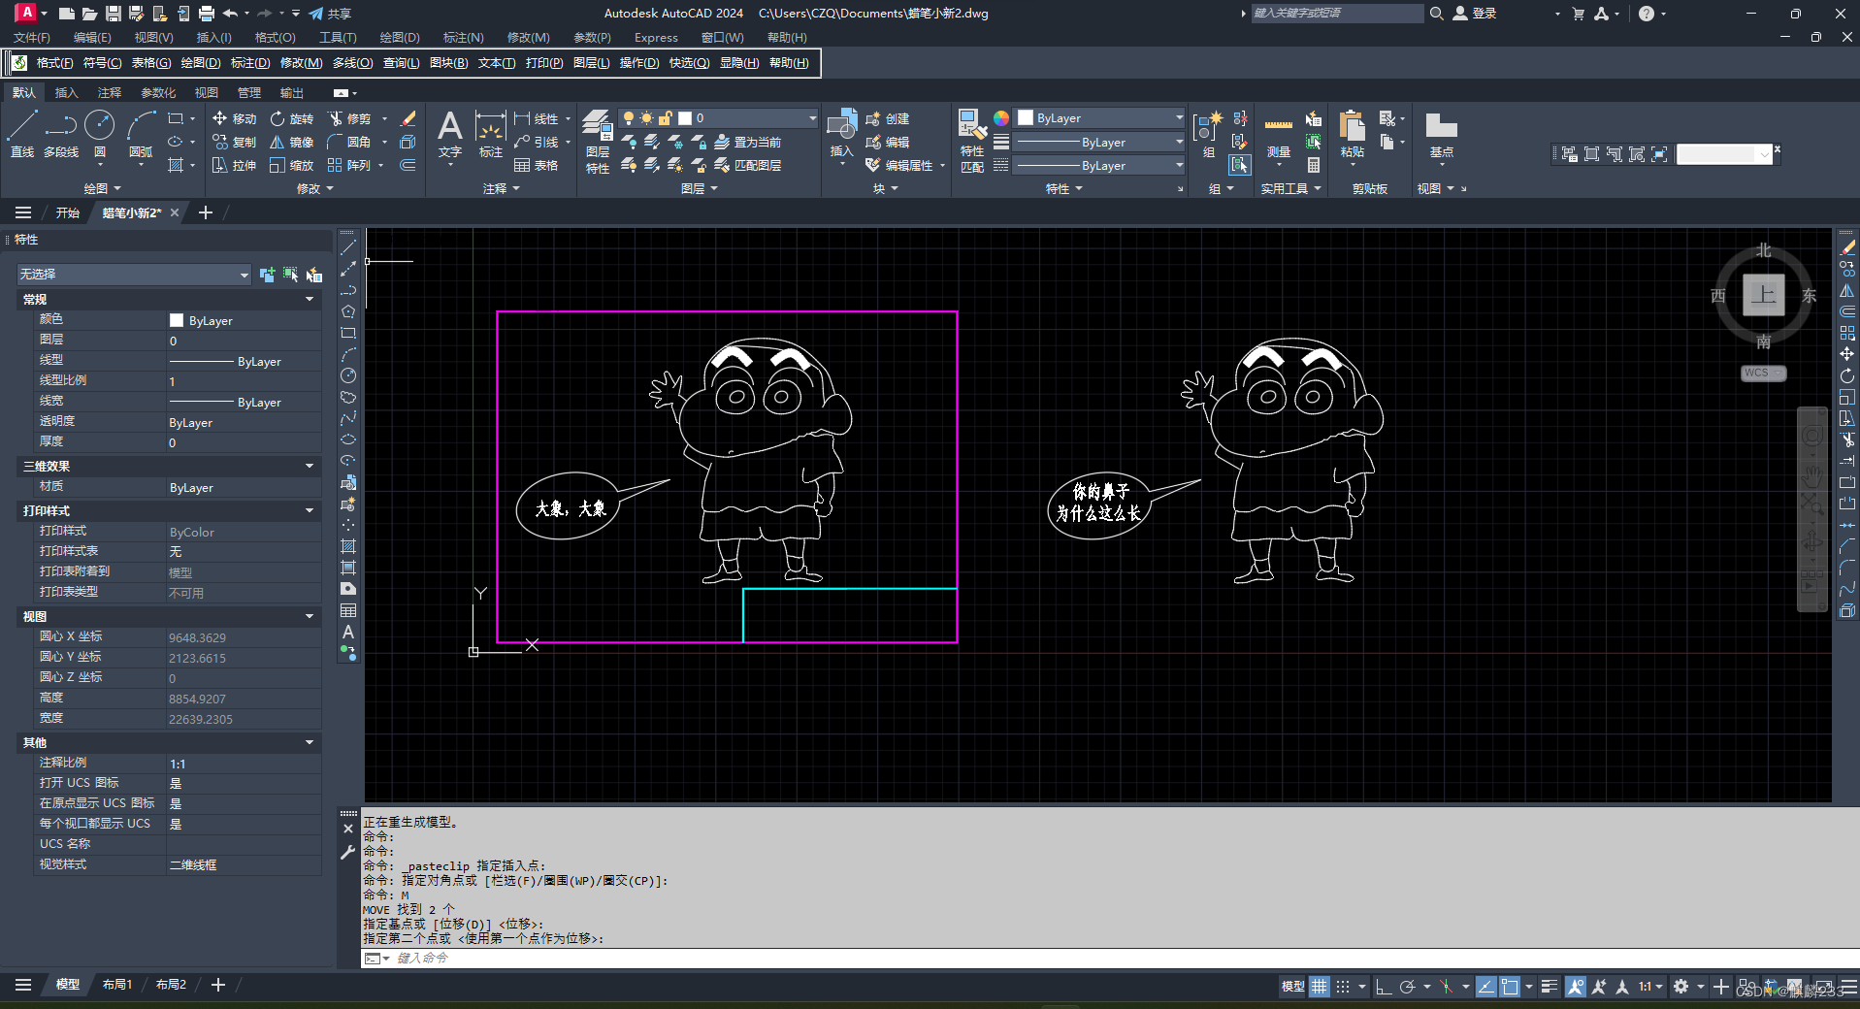The height and width of the screenshot is (1009, 1860).
Task: Click 置为当前 layer button
Action: [748, 142]
